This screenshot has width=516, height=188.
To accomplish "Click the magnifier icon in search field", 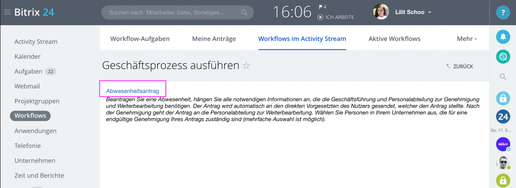I will (244, 13).
